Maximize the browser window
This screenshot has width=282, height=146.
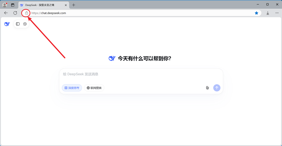point(267,4)
